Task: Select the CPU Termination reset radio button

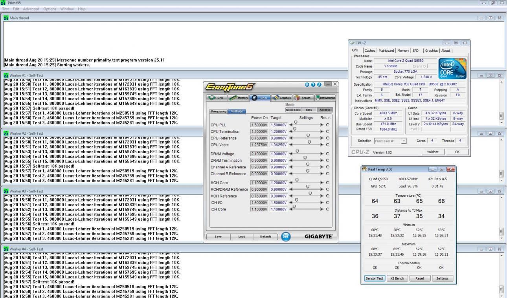Action: coord(328,132)
